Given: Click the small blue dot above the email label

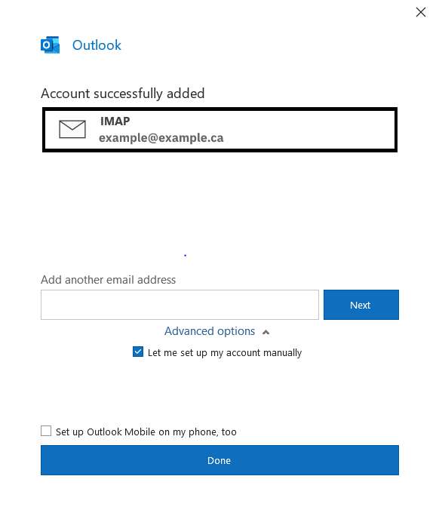Looking at the screenshot, I should [x=185, y=255].
